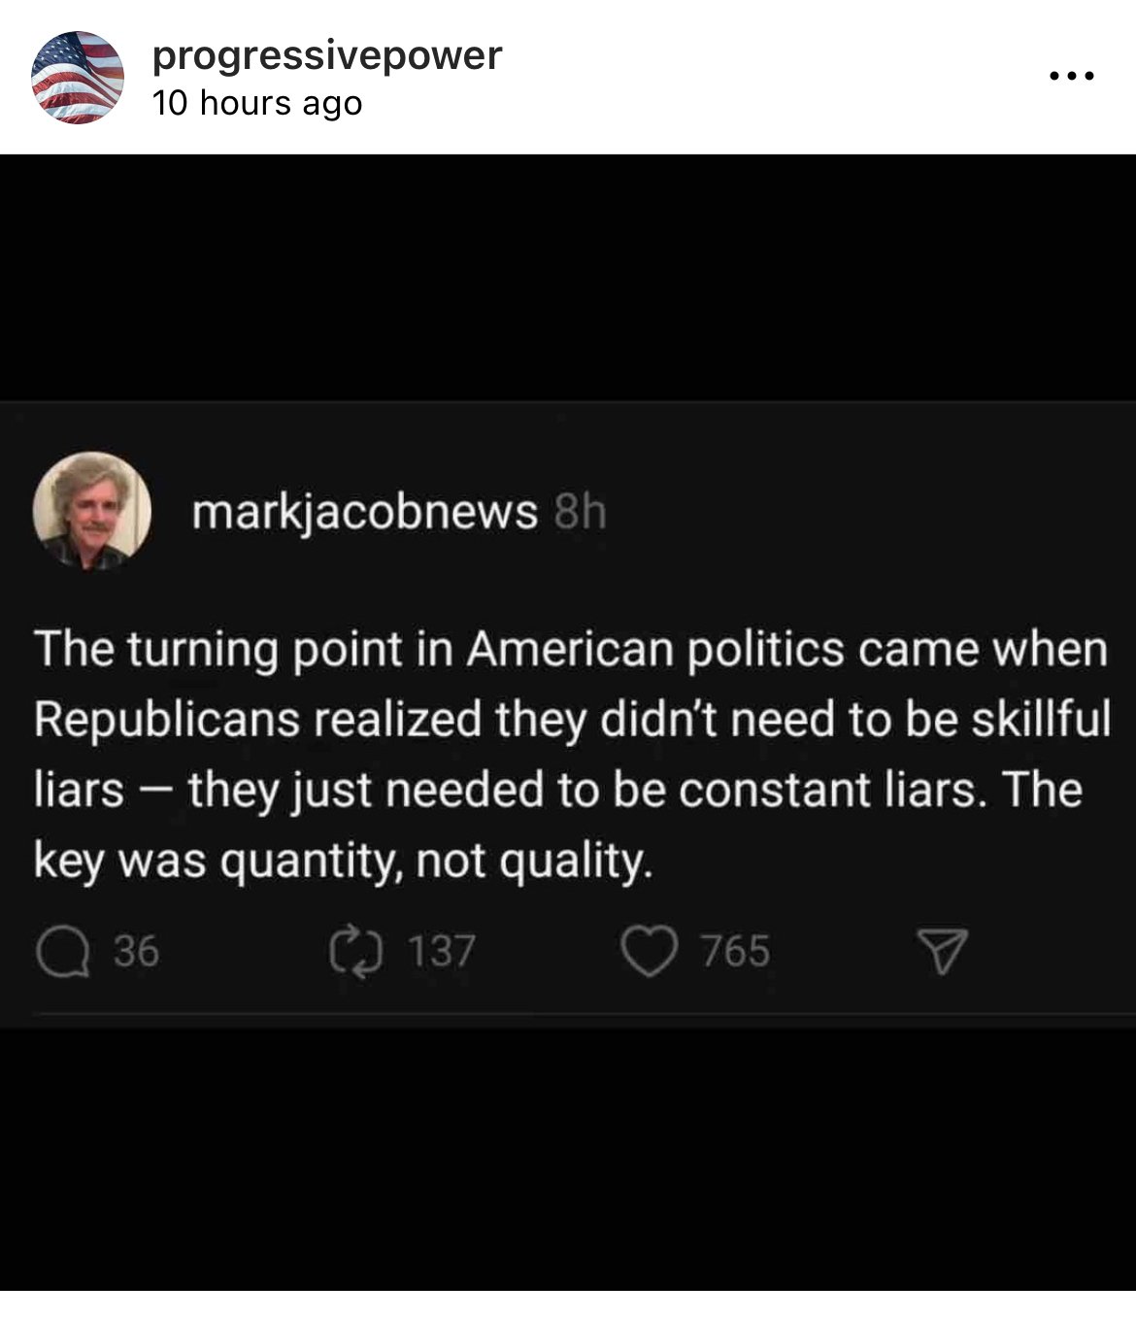
Task: Click the 36 replies count
Action: (136, 952)
